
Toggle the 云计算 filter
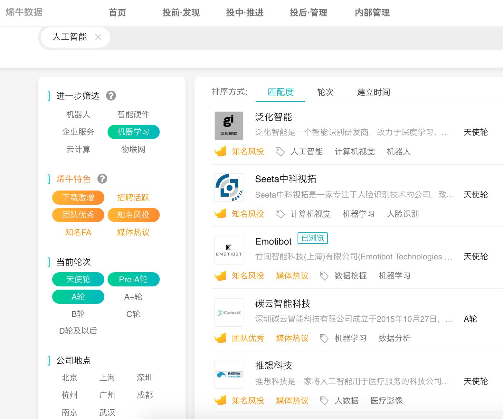78,149
